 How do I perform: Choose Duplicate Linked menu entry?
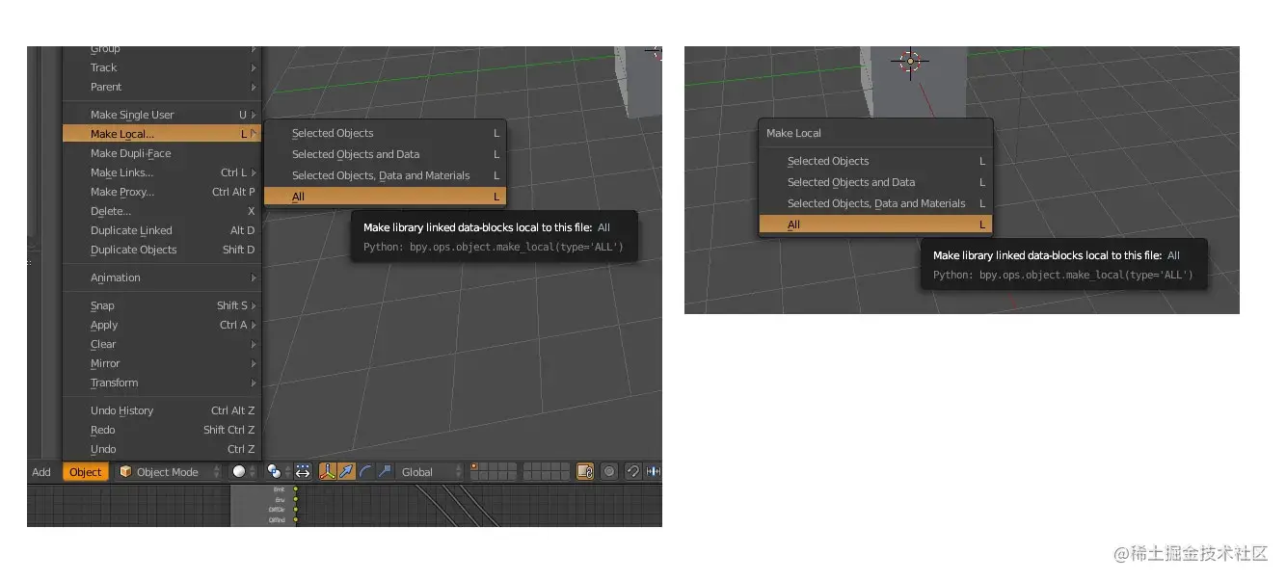[162, 230]
